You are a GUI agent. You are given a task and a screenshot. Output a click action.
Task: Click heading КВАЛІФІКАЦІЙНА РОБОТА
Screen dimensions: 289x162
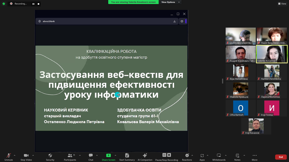coord(111,51)
